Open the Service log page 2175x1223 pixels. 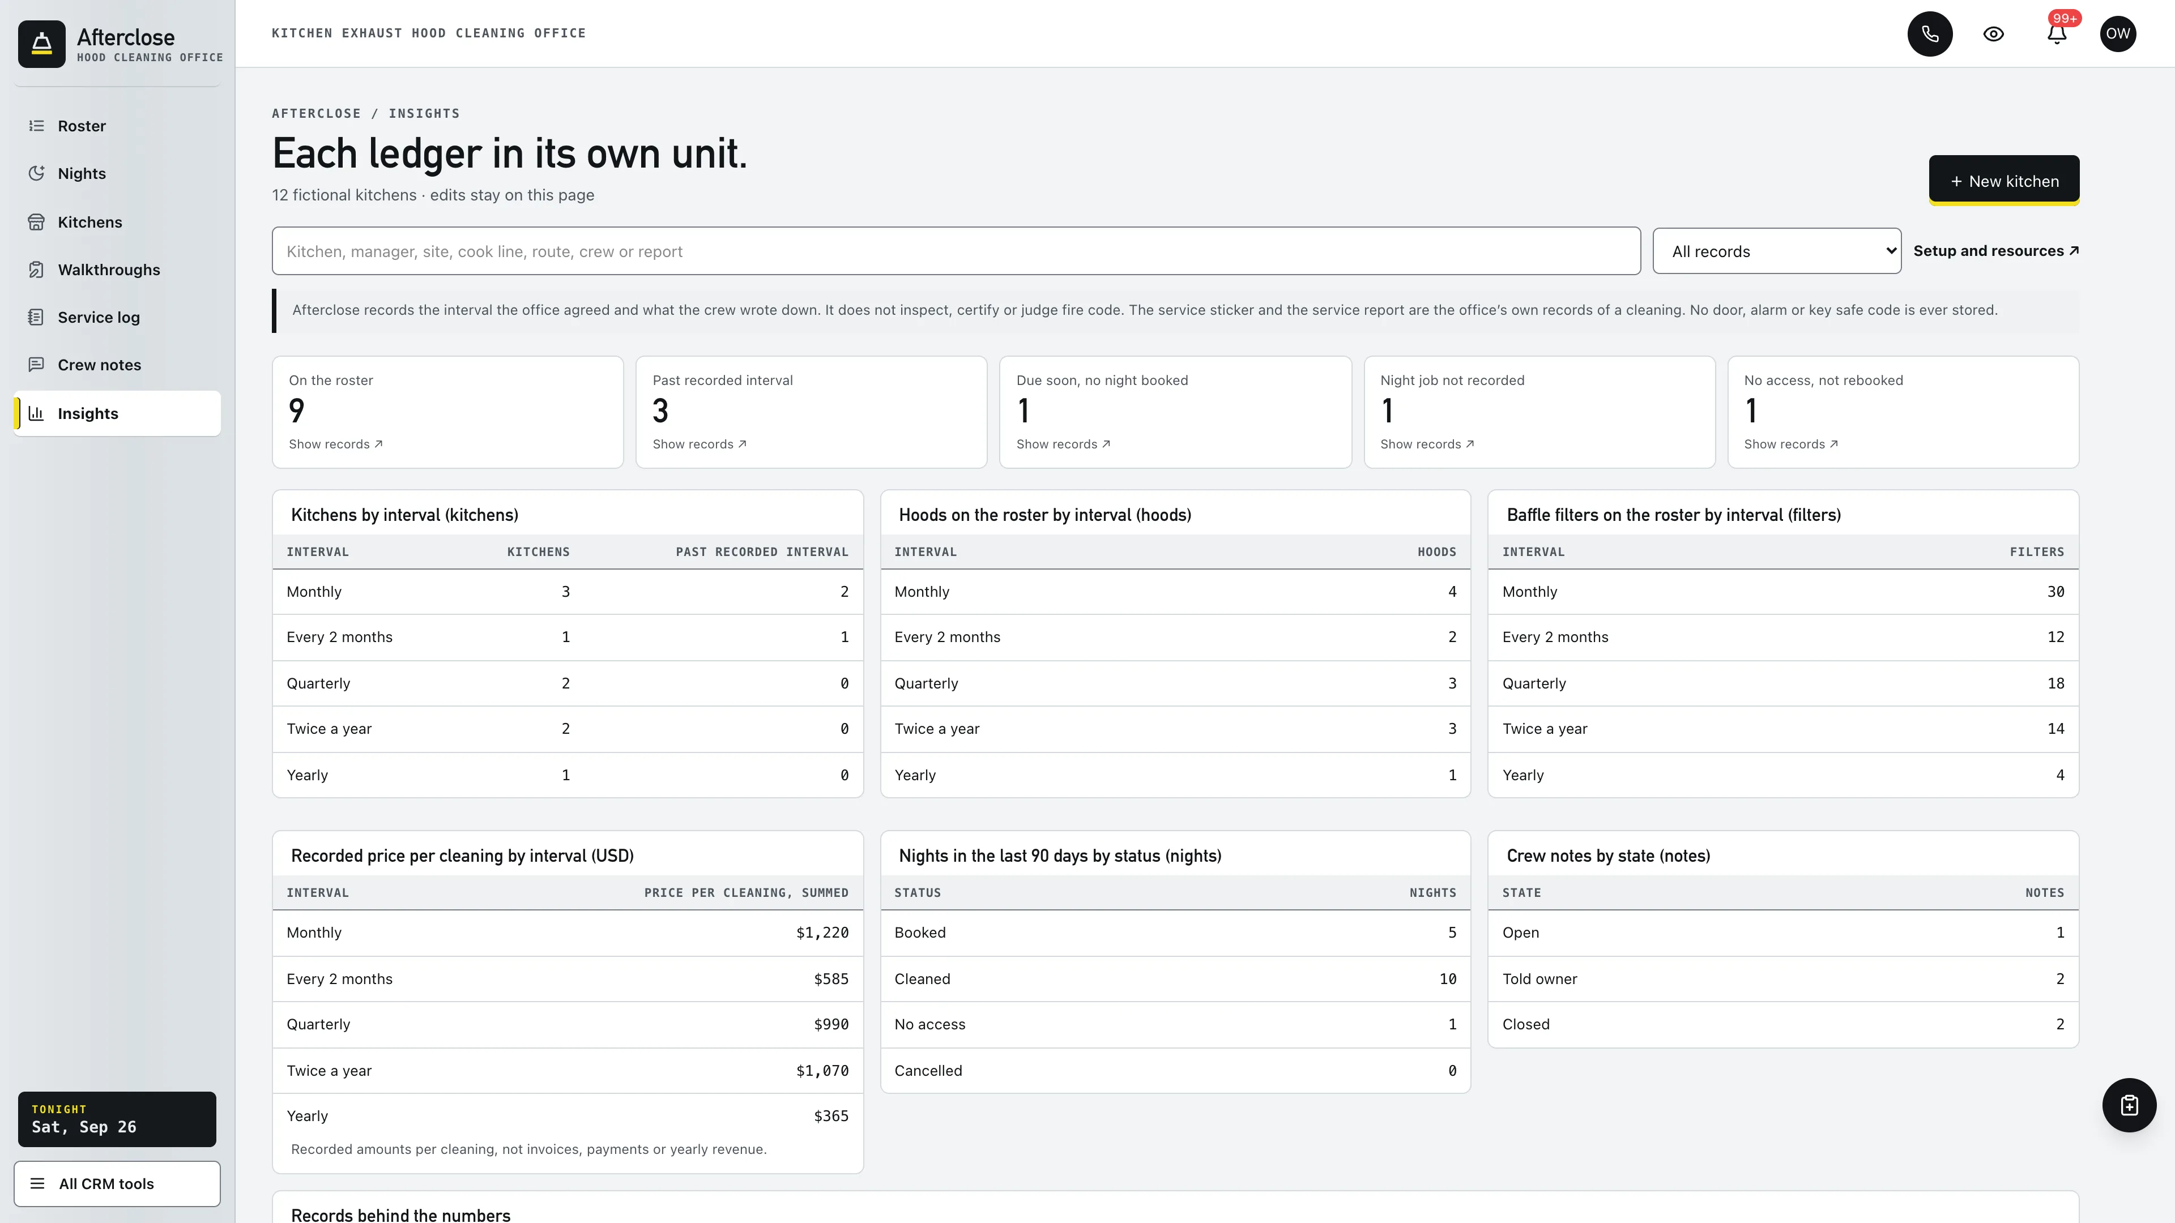pyautogui.click(x=117, y=317)
